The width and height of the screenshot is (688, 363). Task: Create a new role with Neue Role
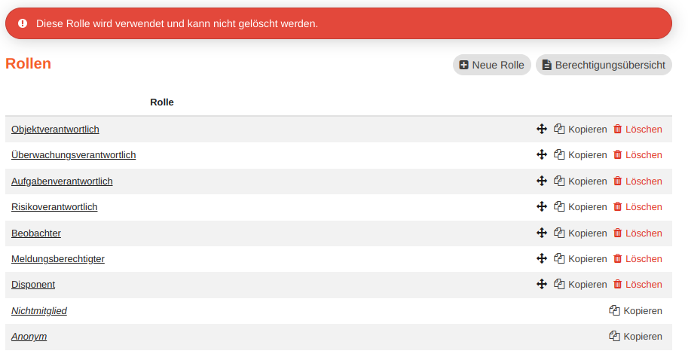(x=491, y=65)
